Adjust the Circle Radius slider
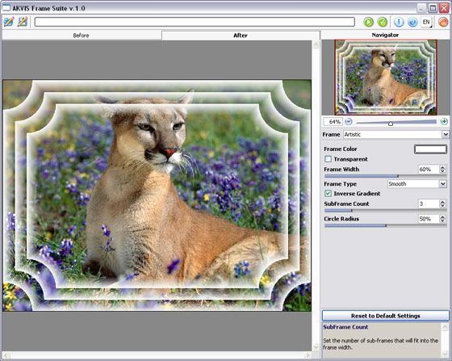452x361 pixels. tap(386, 225)
